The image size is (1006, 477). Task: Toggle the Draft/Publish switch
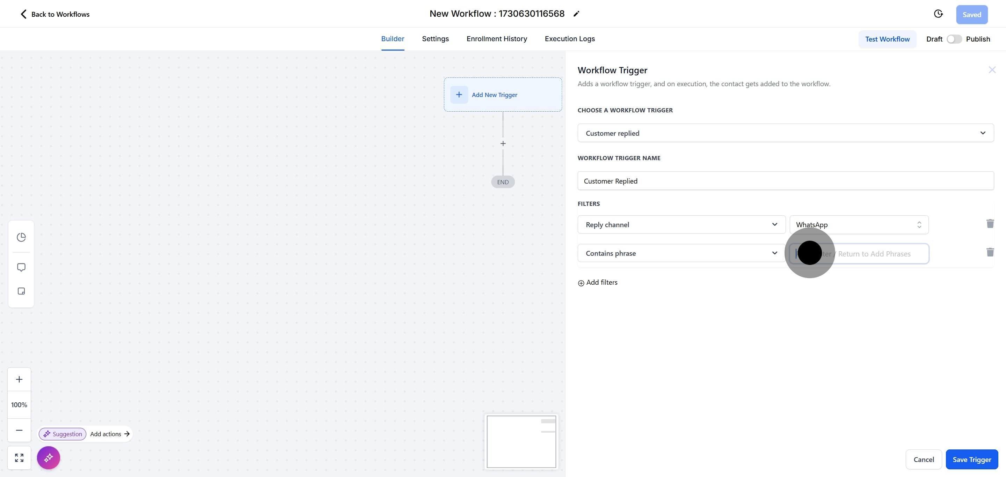click(x=954, y=39)
